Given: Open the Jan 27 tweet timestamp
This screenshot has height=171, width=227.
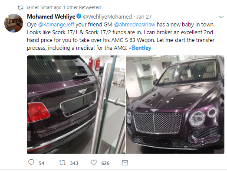Looking at the screenshot, I should click(144, 17).
